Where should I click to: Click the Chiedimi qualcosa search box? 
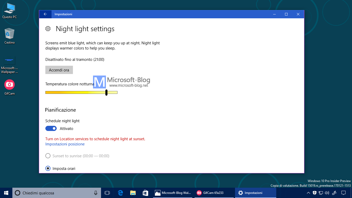pyautogui.click(x=57, y=193)
